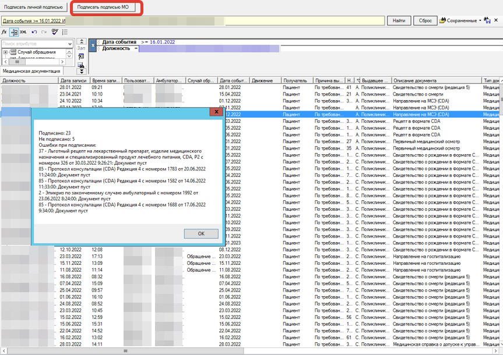Select the Свидетельство о смерти row dated 23.04.2021

(249, 94)
